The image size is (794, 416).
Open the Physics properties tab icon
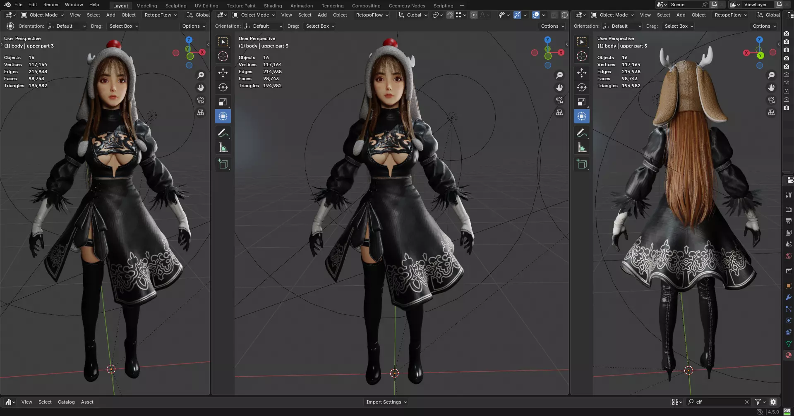[x=789, y=320]
